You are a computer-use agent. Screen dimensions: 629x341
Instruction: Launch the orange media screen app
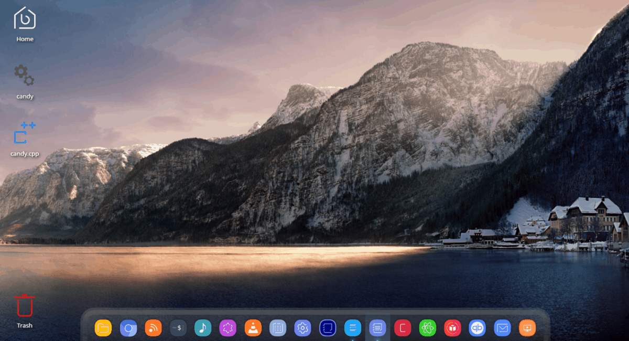pyautogui.click(x=527, y=327)
